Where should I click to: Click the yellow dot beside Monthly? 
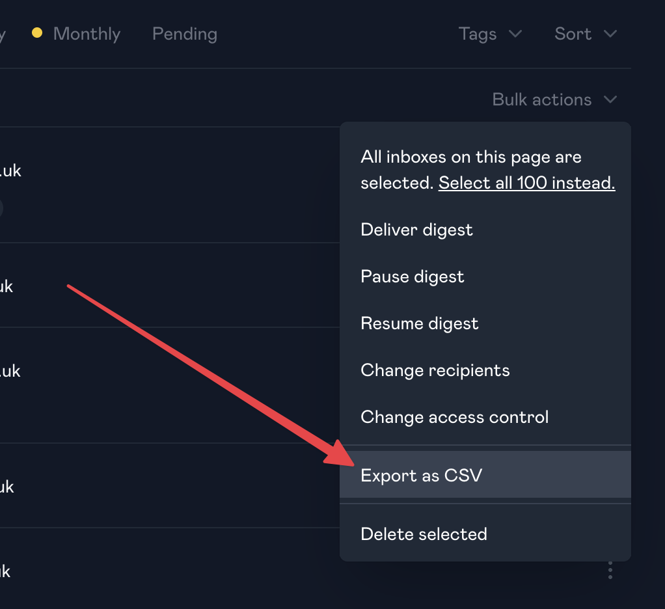coord(37,33)
